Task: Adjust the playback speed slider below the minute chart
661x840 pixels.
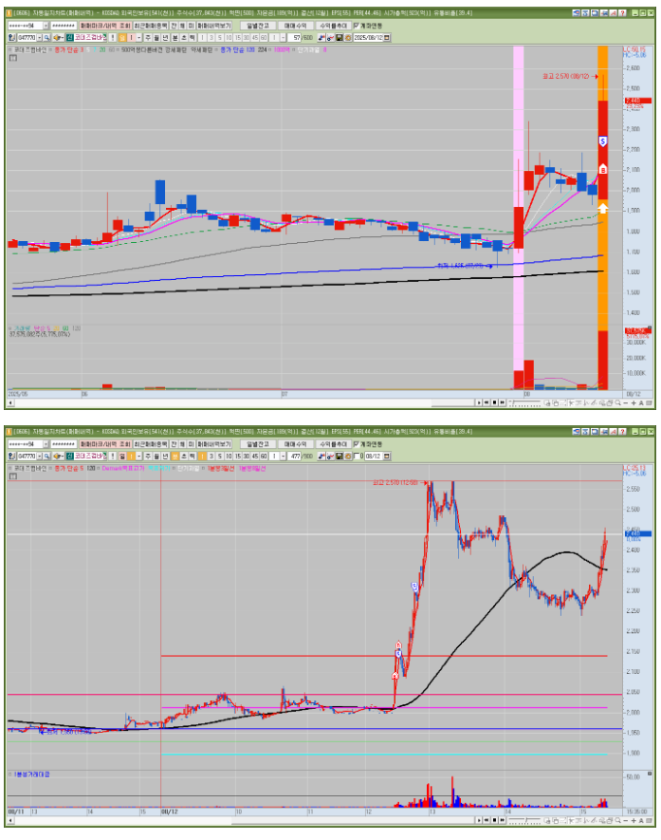Action: click(x=524, y=821)
